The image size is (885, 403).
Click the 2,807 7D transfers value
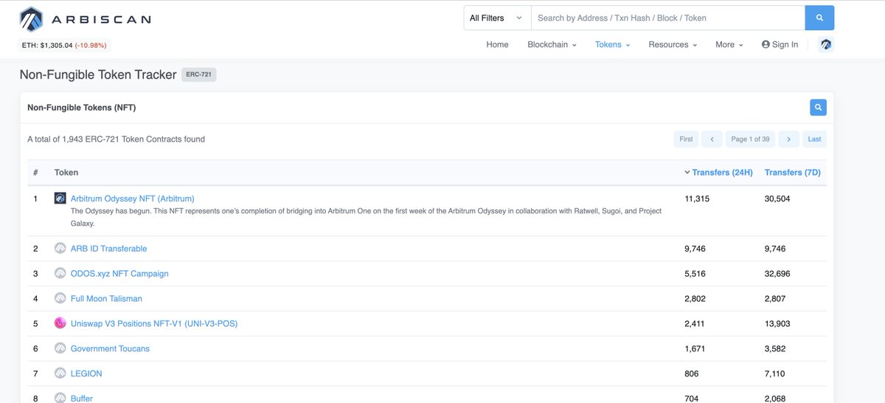(x=775, y=299)
